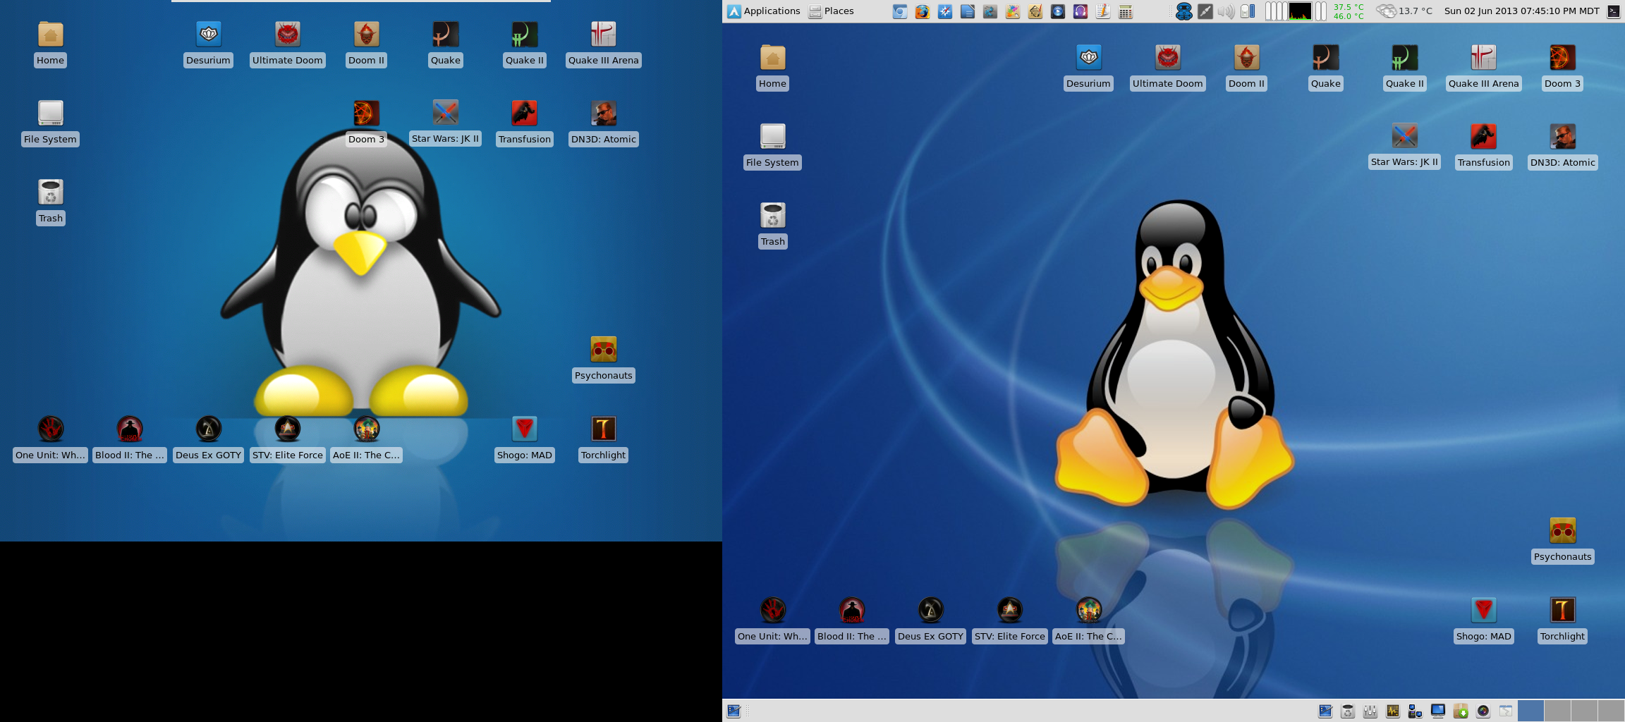The height and width of the screenshot is (722, 1625).
Task: Click the 37.5 °C sensor reading
Action: pyautogui.click(x=1349, y=7)
